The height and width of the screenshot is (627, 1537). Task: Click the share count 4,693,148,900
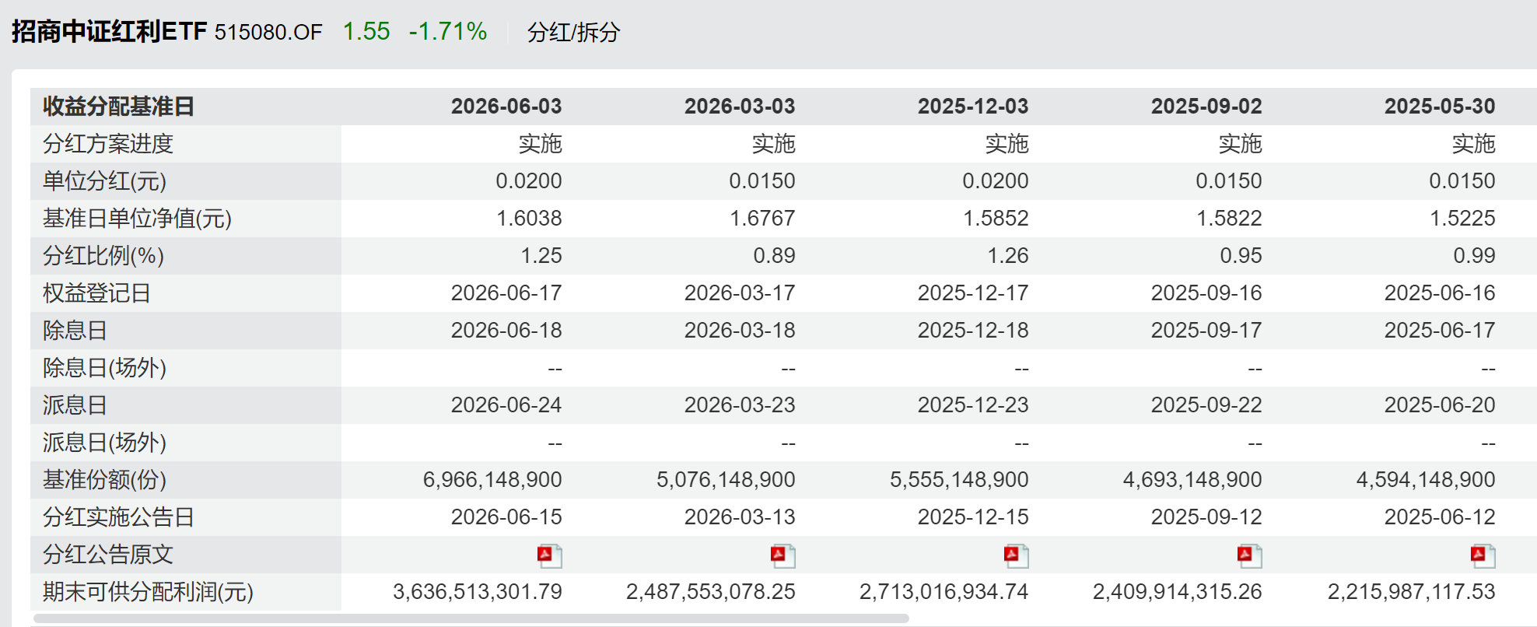(1192, 480)
